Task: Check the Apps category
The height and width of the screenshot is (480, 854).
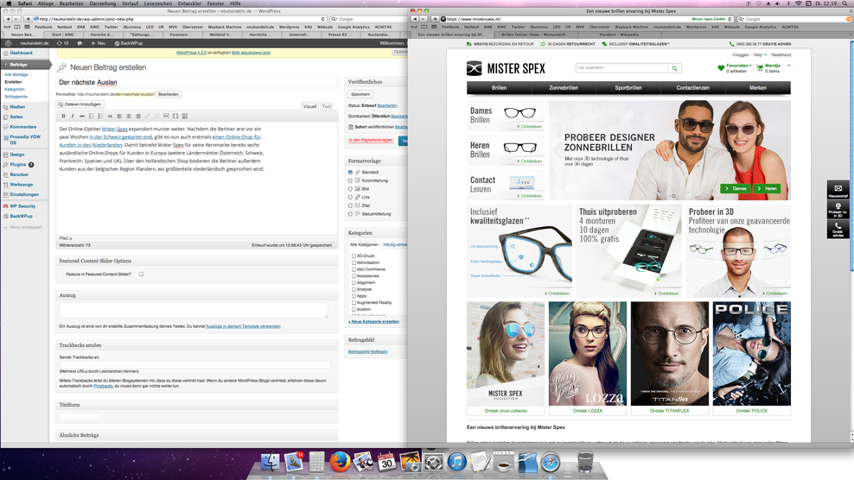Action: pos(354,296)
